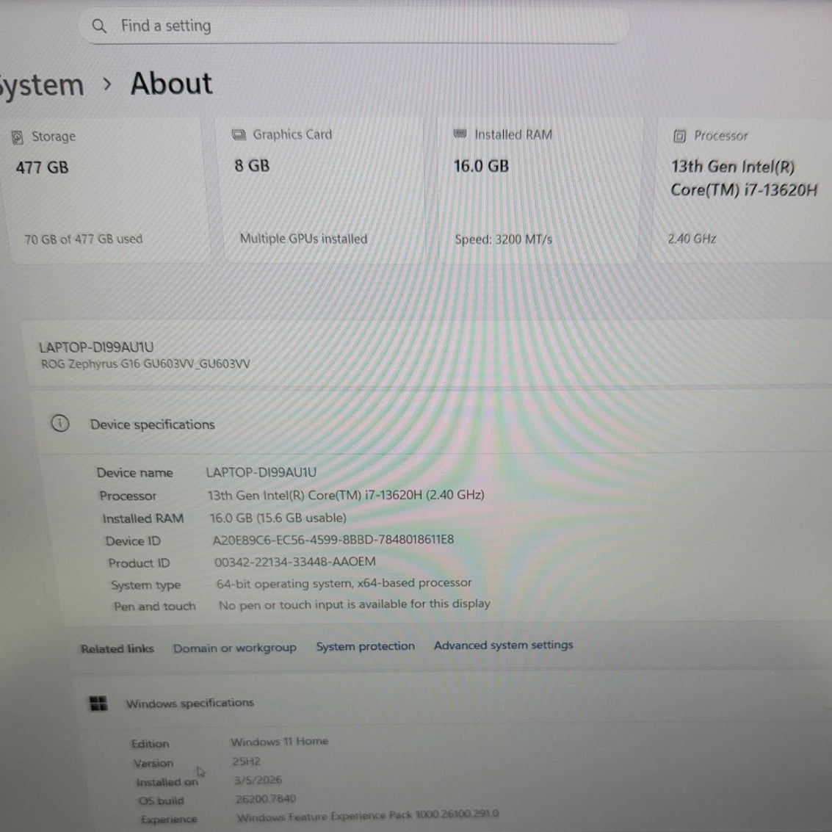This screenshot has height=832, width=832.
Task: Click the magnifier icon in the search bar
Action: [99, 26]
